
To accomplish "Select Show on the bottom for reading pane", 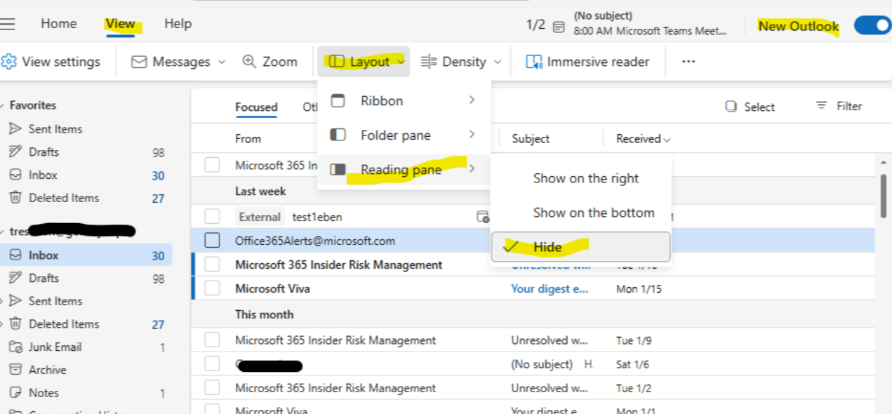I will (x=593, y=213).
